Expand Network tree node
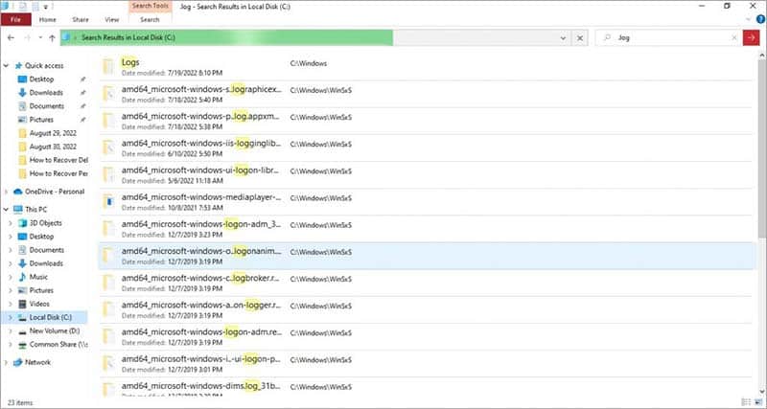Viewport: 767px width, 409px height. tap(6, 363)
